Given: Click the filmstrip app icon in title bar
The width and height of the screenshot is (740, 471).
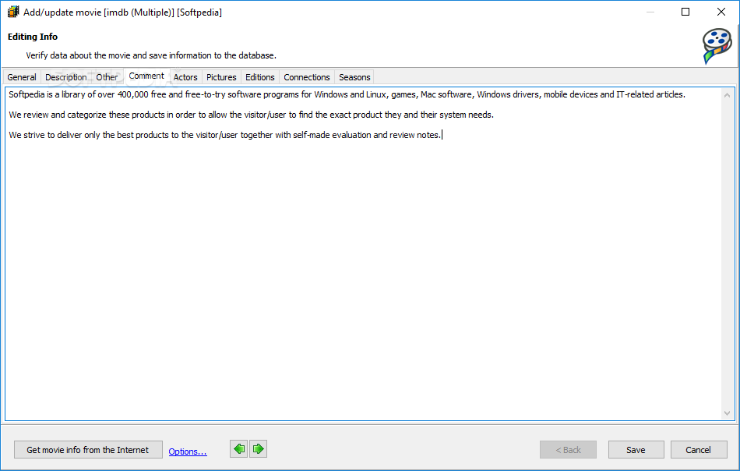Looking at the screenshot, I should (13, 12).
